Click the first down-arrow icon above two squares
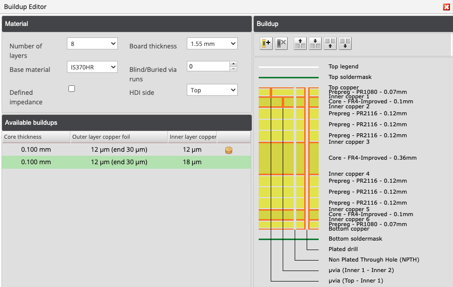This screenshot has height=287, width=453. pos(315,43)
